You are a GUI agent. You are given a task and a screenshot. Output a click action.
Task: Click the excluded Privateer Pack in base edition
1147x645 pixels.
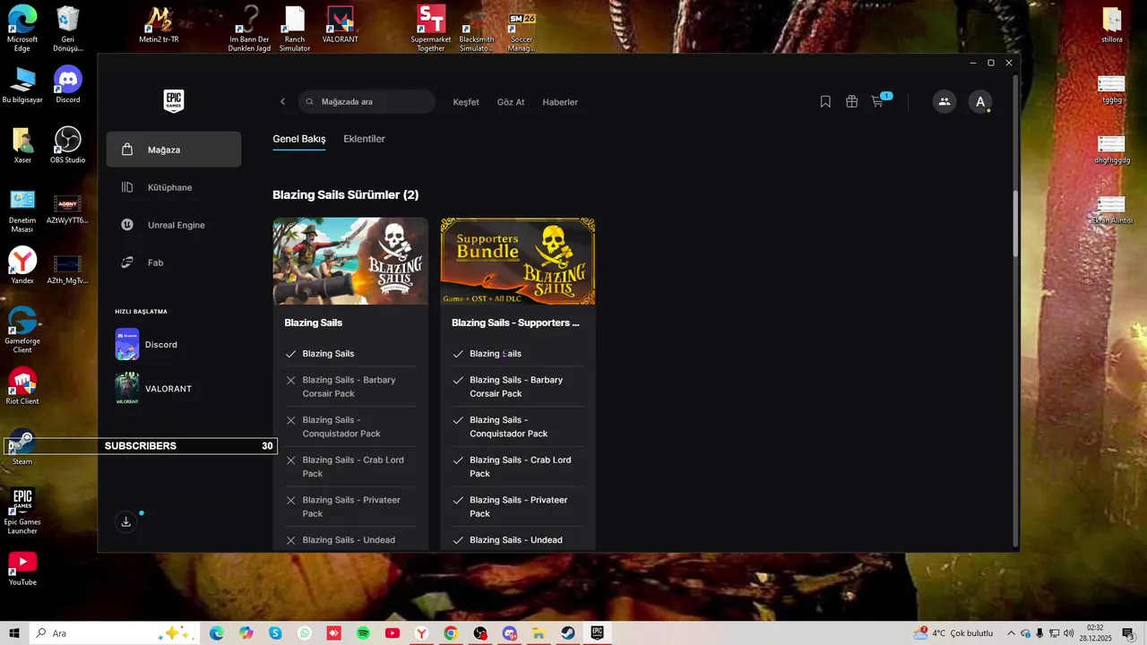point(350,507)
